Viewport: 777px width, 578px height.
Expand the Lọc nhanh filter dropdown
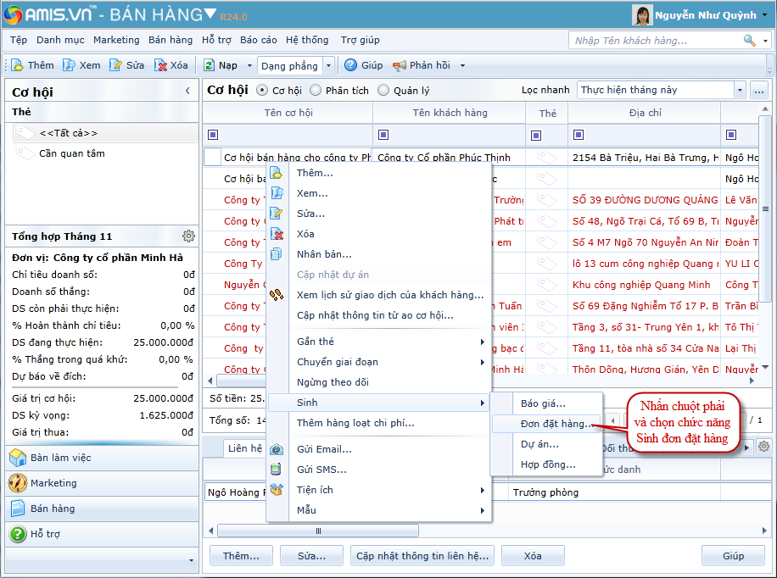(739, 90)
